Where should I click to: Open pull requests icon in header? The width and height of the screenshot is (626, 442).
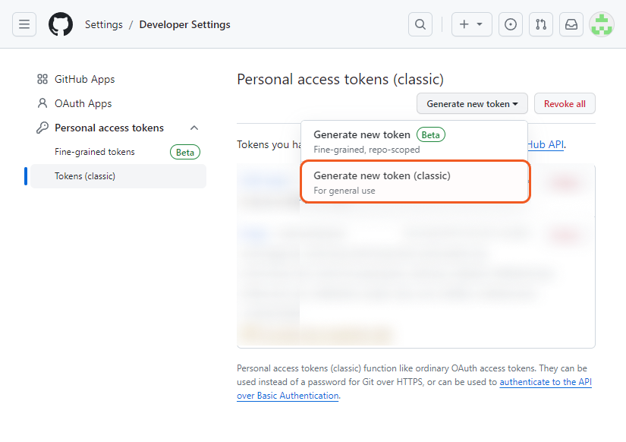tap(541, 24)
